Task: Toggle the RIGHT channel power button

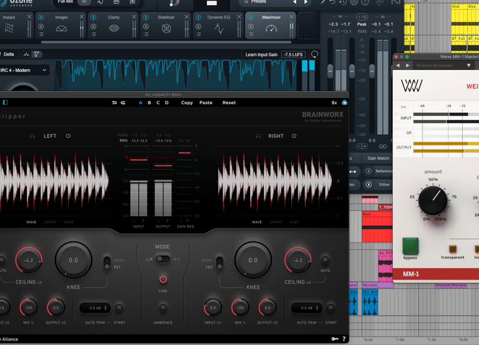Action: coord(294,136)
